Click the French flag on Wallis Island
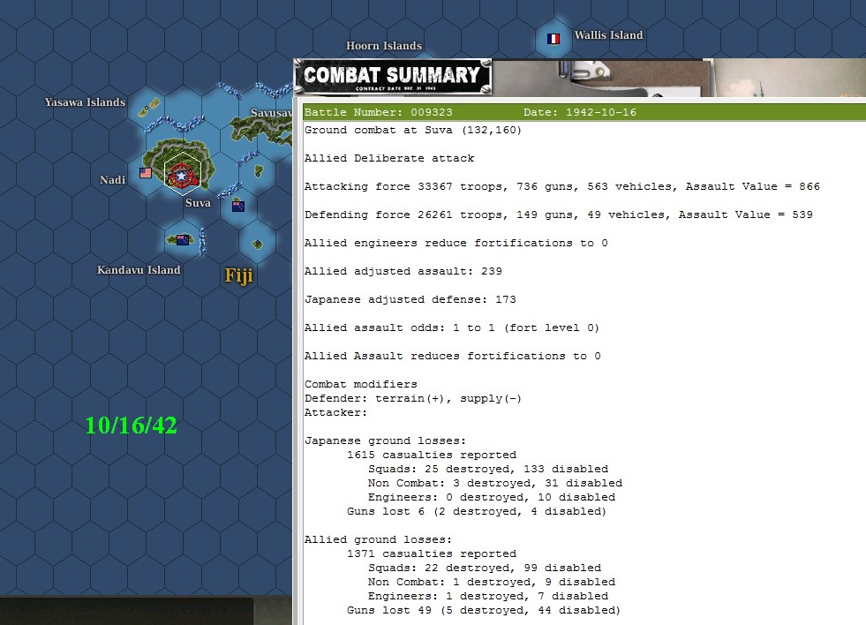The height and width of the screenshot is (625, 866). pyautogui.click(x=553, y=39)
